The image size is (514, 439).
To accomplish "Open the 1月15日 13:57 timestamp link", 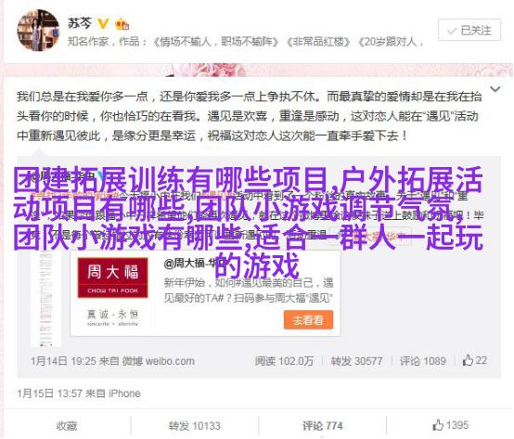I will click(x=49, y=394).
